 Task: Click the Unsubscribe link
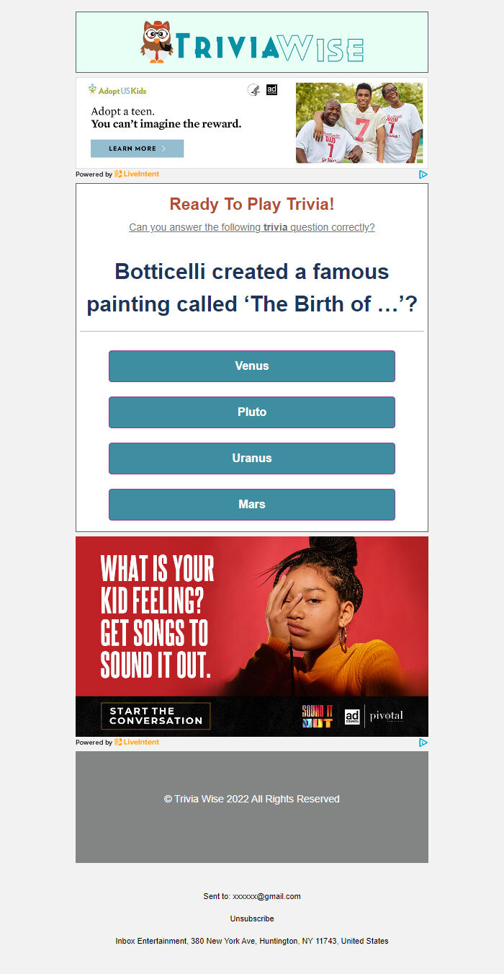click(x=252, y=918)
